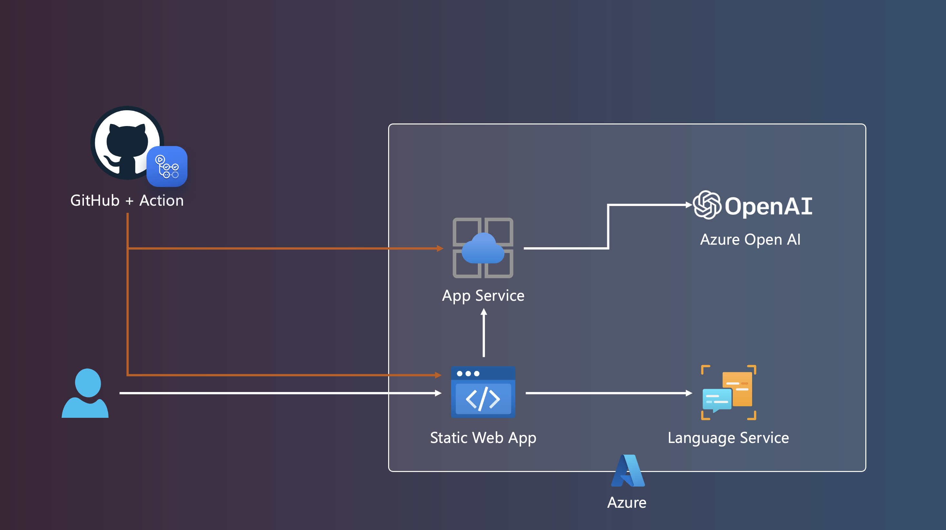Select the 'Language Service' text label
946x530 pixels.
728,438
